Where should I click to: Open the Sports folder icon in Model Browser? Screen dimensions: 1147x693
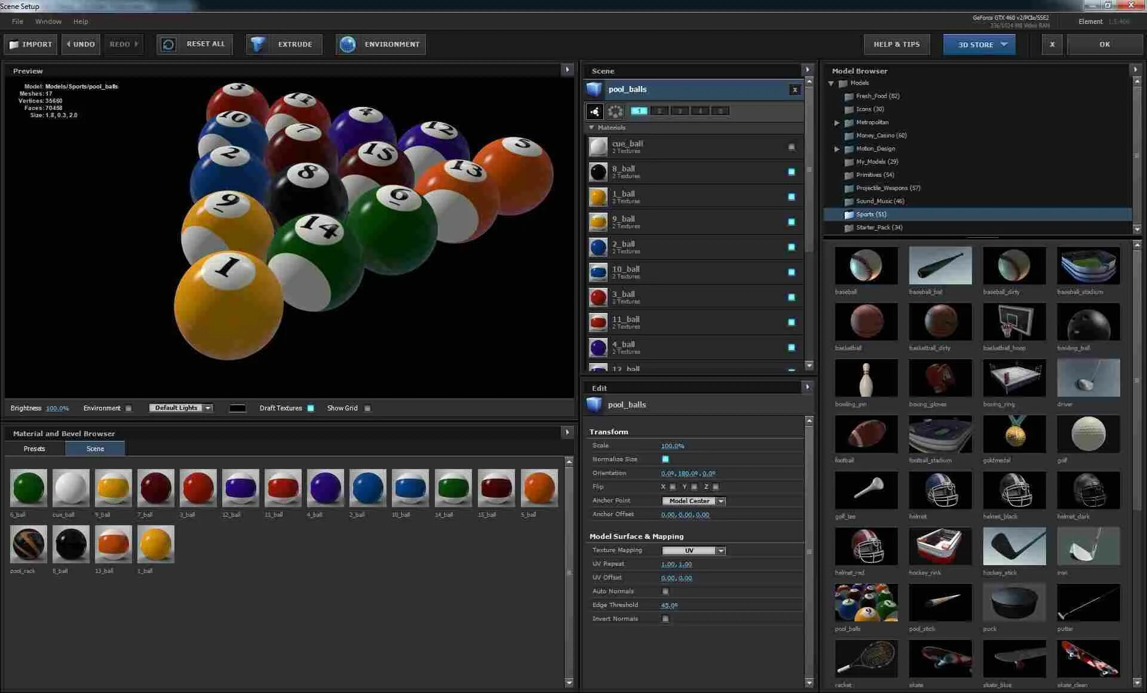point(849,214)
